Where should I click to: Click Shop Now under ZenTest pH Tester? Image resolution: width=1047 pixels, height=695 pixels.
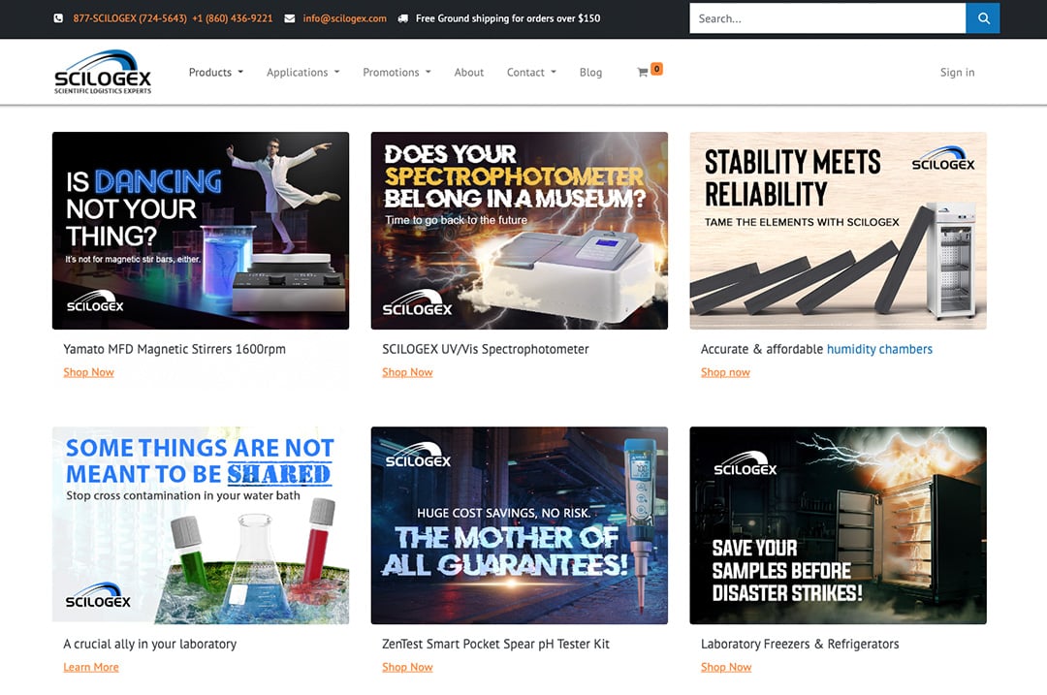(407, 667)
